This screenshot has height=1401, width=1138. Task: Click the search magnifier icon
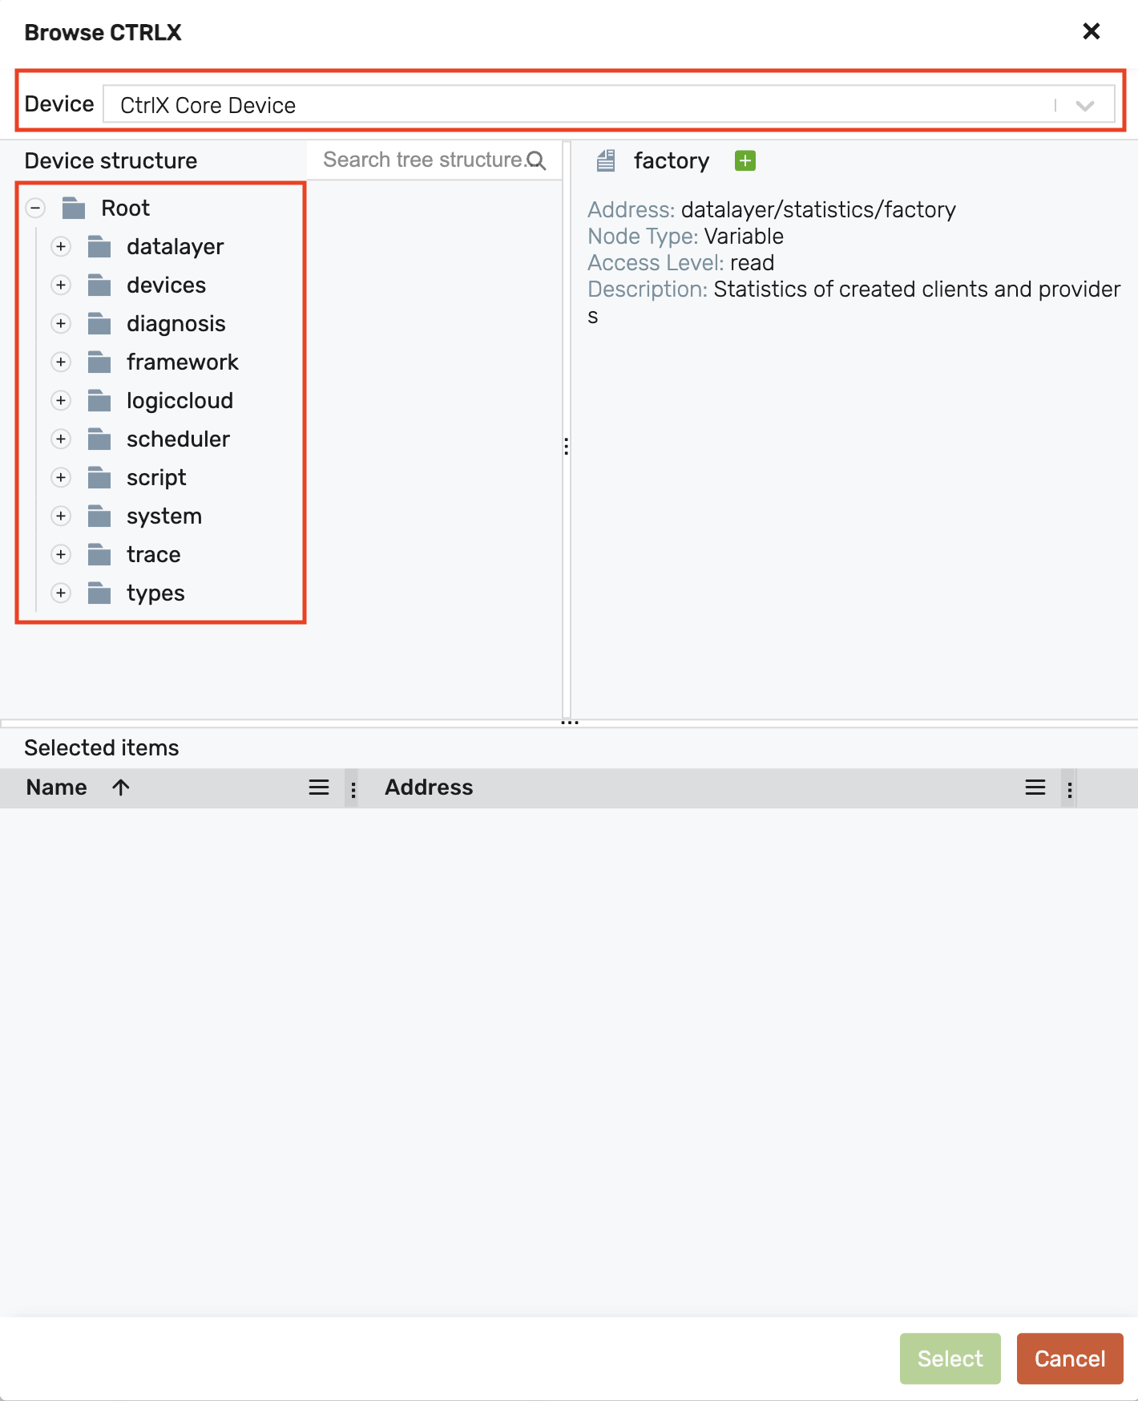536,161
